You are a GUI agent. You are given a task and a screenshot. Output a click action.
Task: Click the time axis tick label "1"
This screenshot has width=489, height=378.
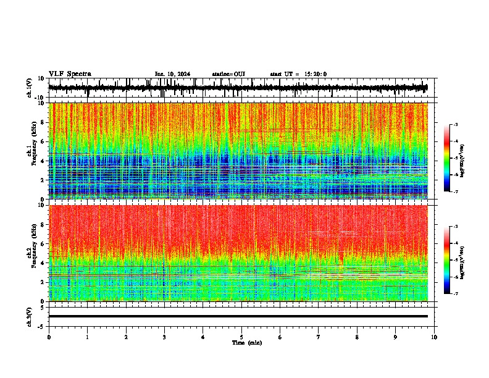click(x=87, y=337)
